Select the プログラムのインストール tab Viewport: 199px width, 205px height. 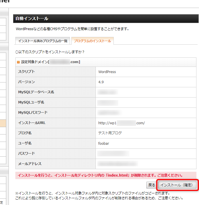pos(92,41)
